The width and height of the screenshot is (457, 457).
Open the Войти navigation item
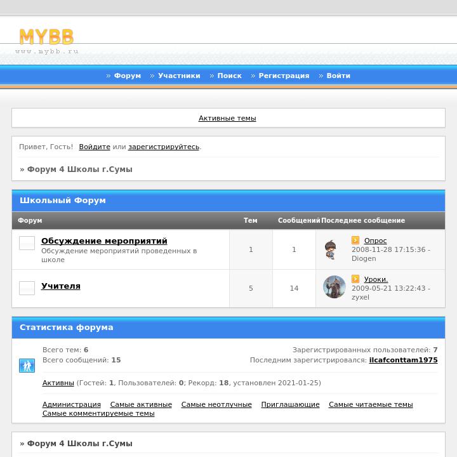pyautogui.click(x=338, y=76)
